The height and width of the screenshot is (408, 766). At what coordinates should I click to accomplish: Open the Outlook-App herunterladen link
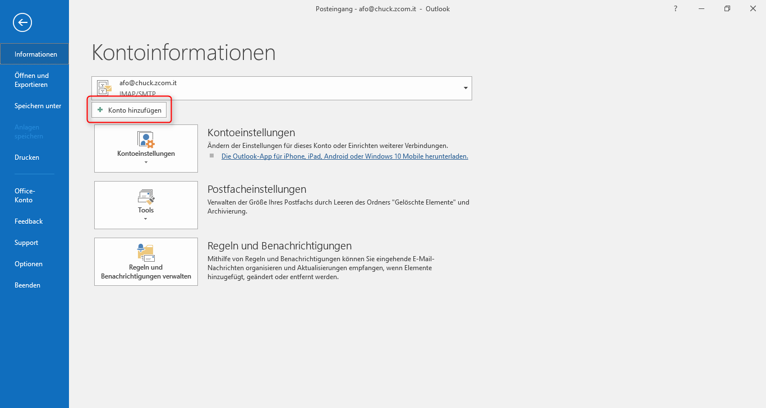344,157
